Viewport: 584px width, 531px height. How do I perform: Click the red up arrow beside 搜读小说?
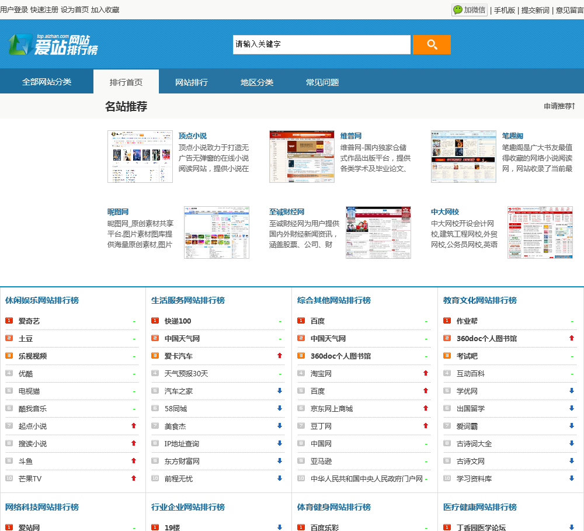click(x=134, y=443)
